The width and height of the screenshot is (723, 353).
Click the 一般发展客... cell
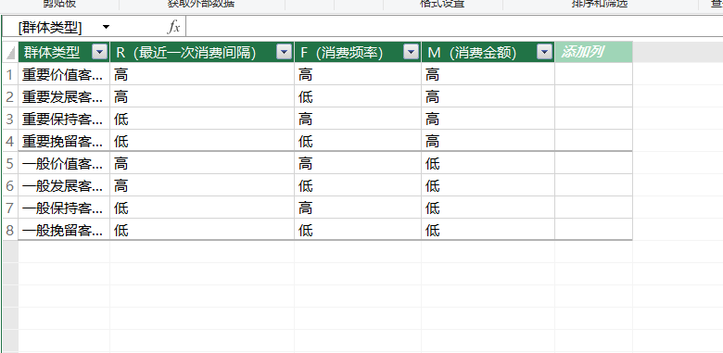(64, 185)
